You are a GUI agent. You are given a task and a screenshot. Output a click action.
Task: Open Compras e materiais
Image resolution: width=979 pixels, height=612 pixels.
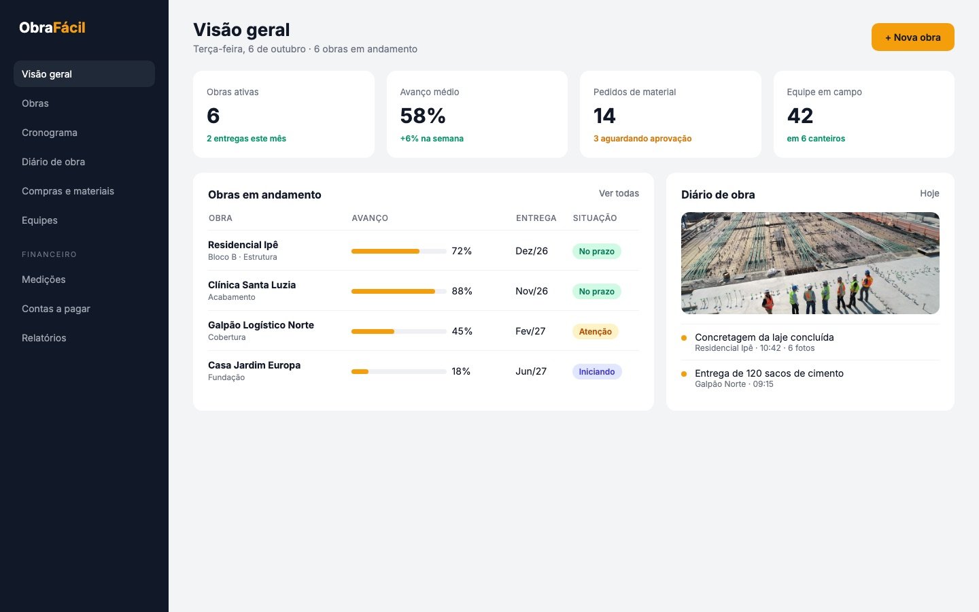coord(84,191)
